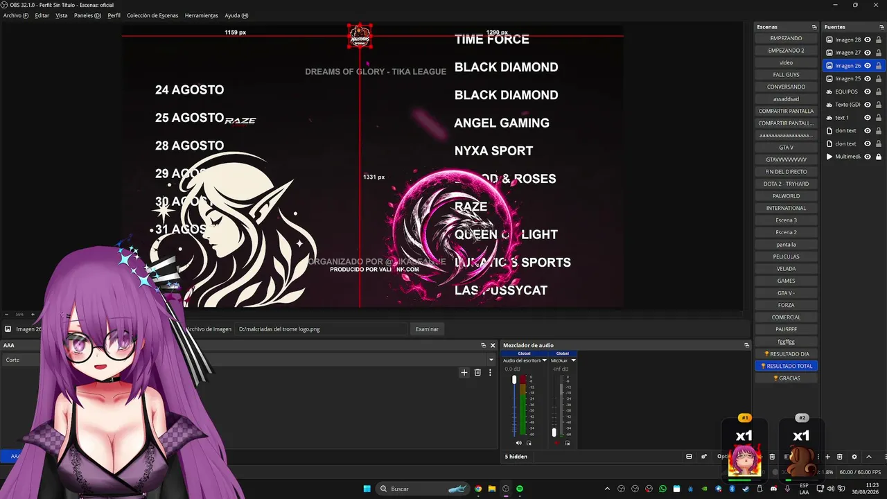Switch to the RESULTADO DIA scene
The height and width of the screenshot is (499, 887).
click(x=786, y=354)
